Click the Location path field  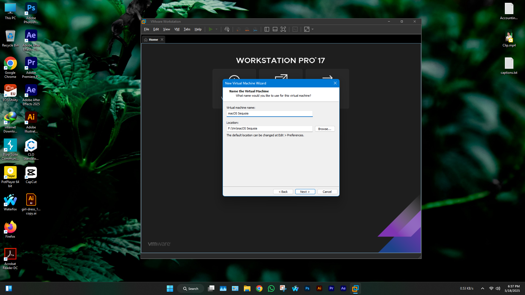point(269,129)
